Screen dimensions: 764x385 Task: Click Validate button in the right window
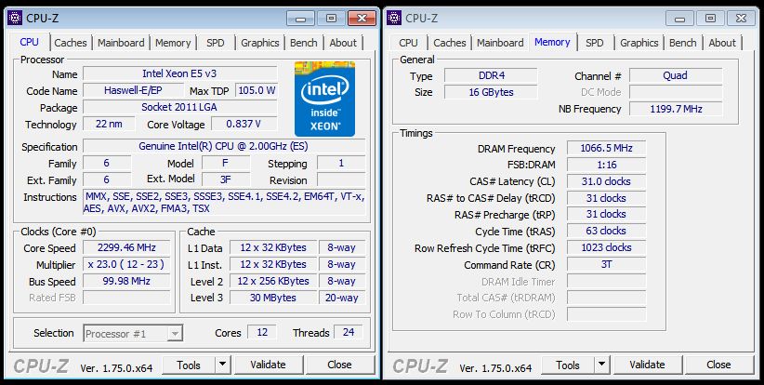pyautogui.click(x=647, y=365)
